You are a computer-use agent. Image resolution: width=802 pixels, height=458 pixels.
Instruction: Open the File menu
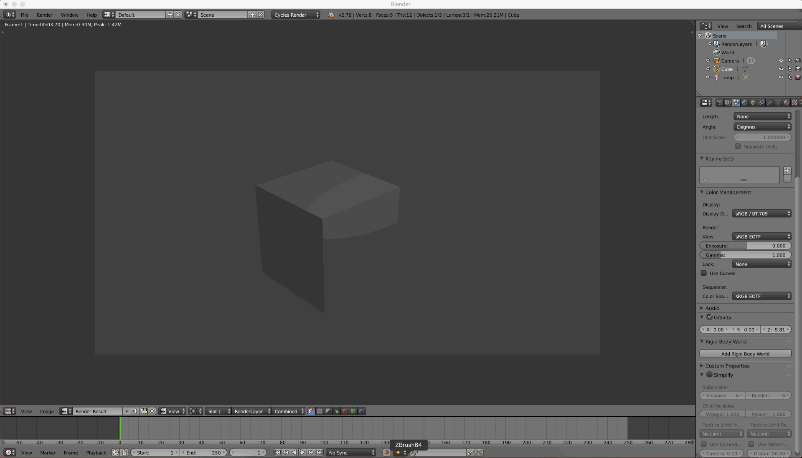point(25,15)
